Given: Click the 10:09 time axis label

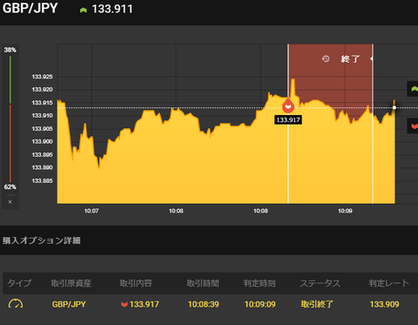Looking at the screenshot, I should point(345,211).
